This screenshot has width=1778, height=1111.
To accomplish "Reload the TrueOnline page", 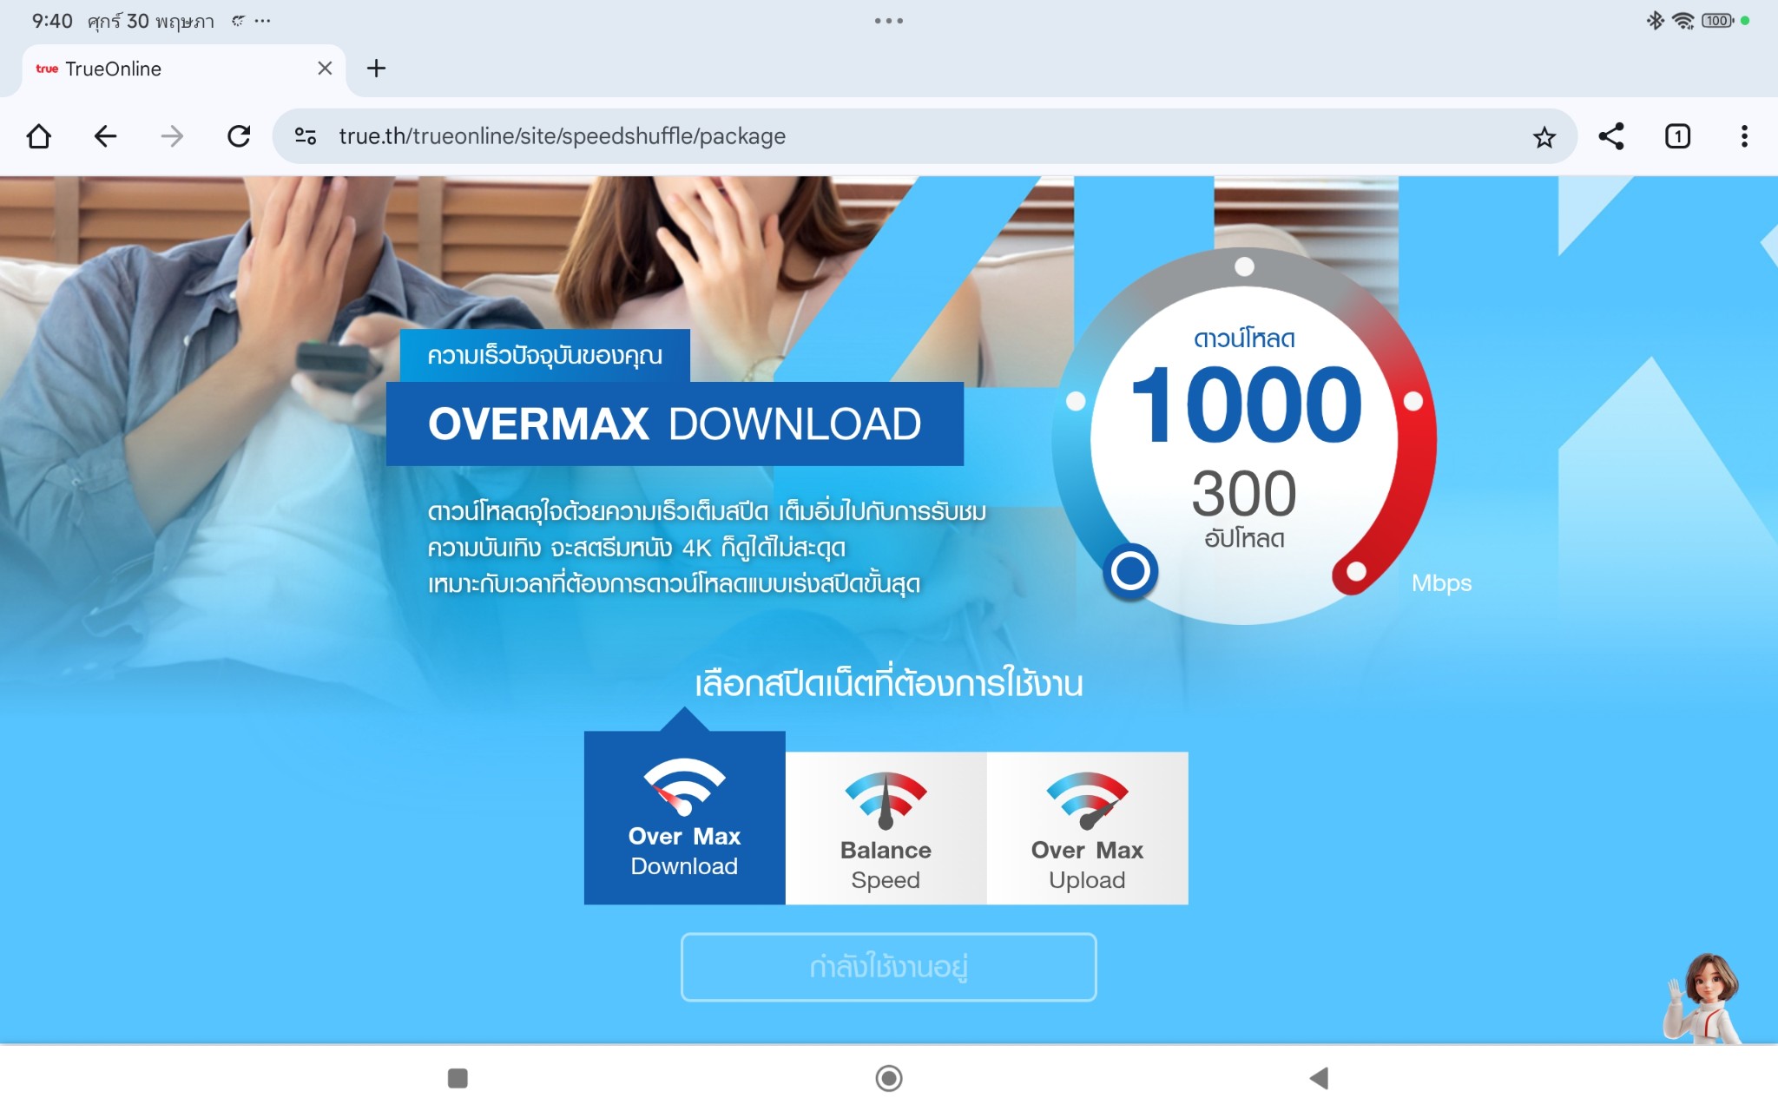I will [x=239, y=136].
